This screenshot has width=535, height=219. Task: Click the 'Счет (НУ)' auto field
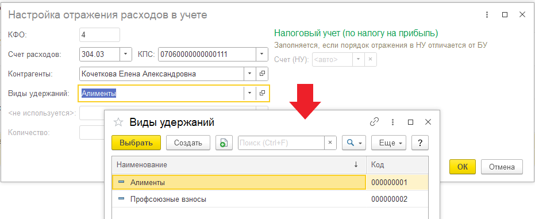click(x=332, y=60)
